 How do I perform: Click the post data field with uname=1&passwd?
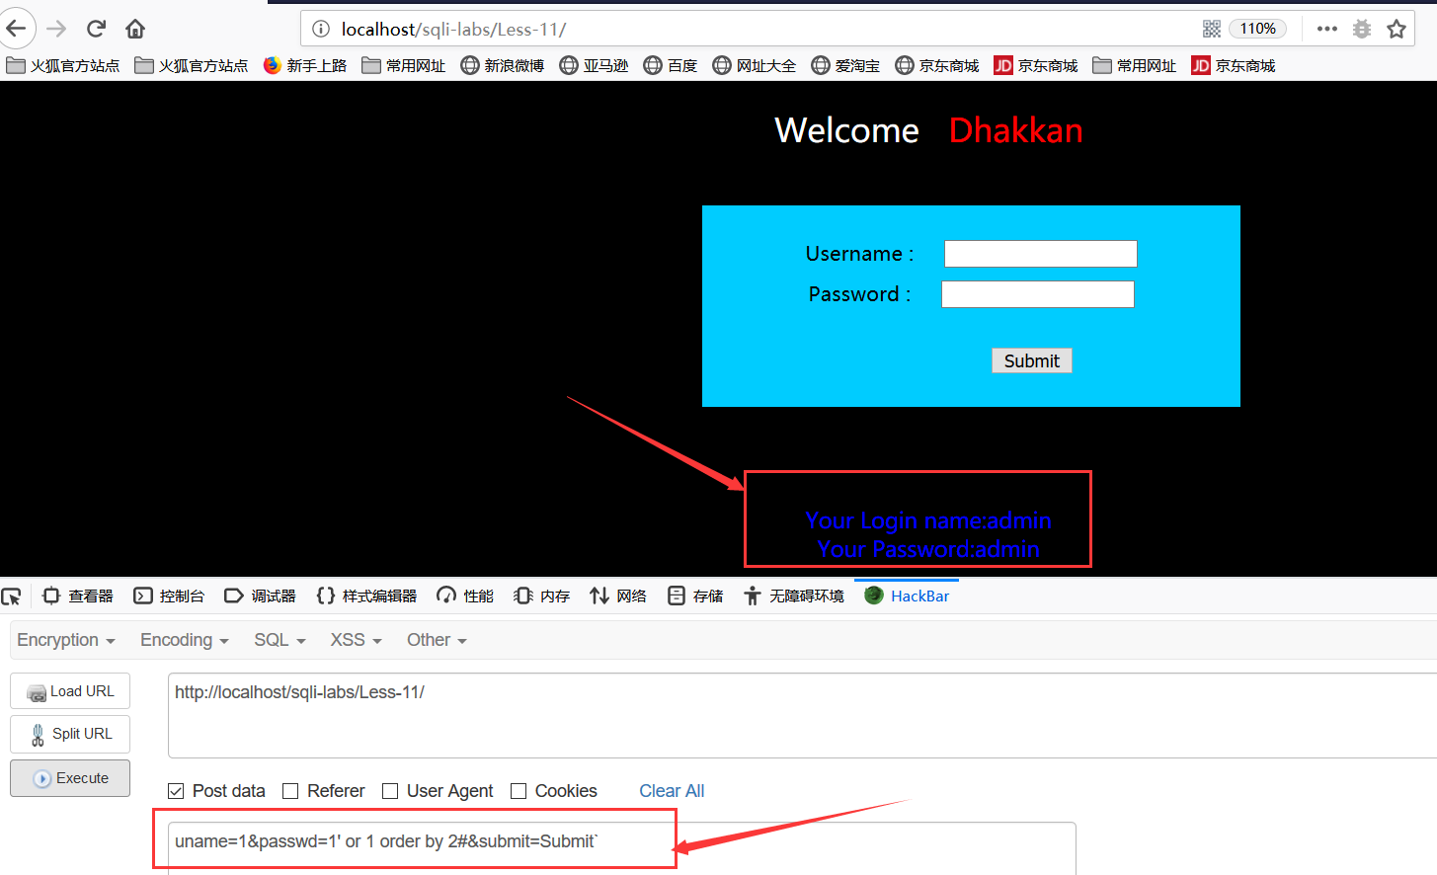coord(621,848)
